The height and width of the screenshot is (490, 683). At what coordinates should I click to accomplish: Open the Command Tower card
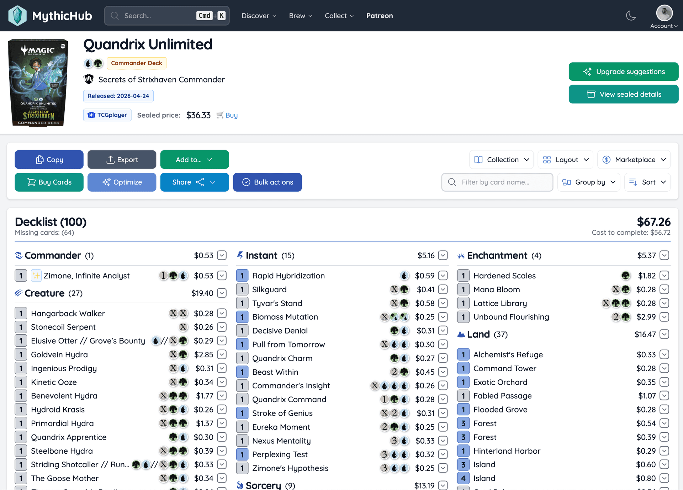coord(505,368)
